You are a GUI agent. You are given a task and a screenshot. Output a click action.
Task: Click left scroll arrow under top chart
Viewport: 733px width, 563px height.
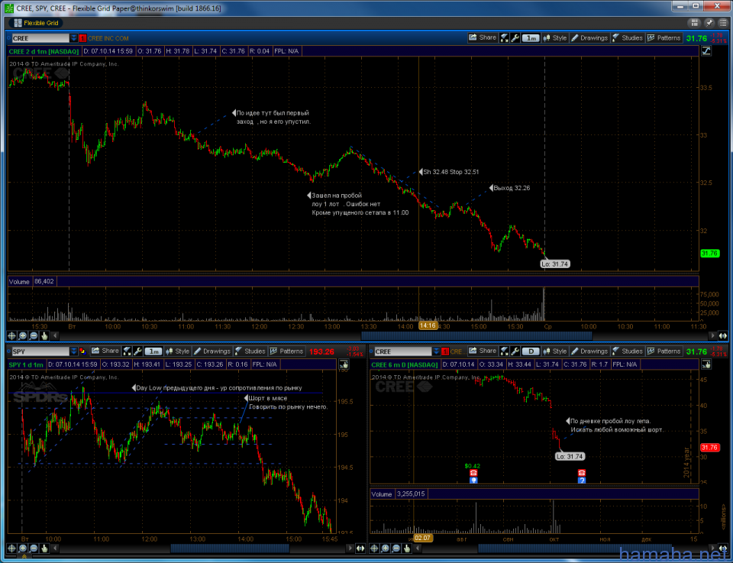tap(55, 335)
